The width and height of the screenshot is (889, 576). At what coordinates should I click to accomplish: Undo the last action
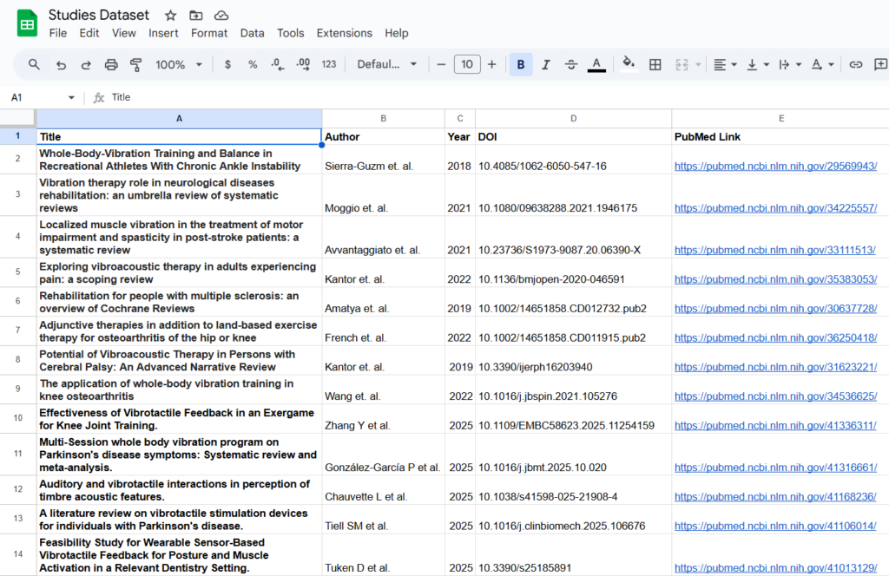tap(61, 64)
